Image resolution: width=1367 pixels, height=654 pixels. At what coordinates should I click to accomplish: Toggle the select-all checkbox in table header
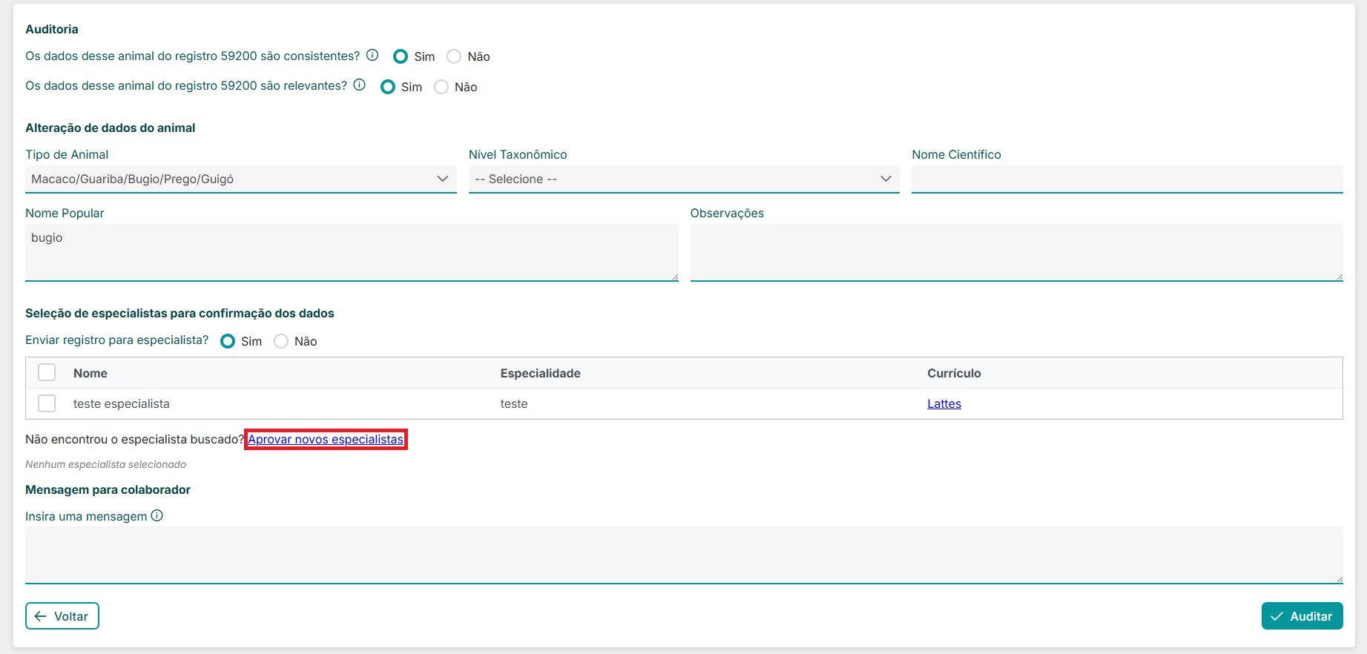click(47, 372)
